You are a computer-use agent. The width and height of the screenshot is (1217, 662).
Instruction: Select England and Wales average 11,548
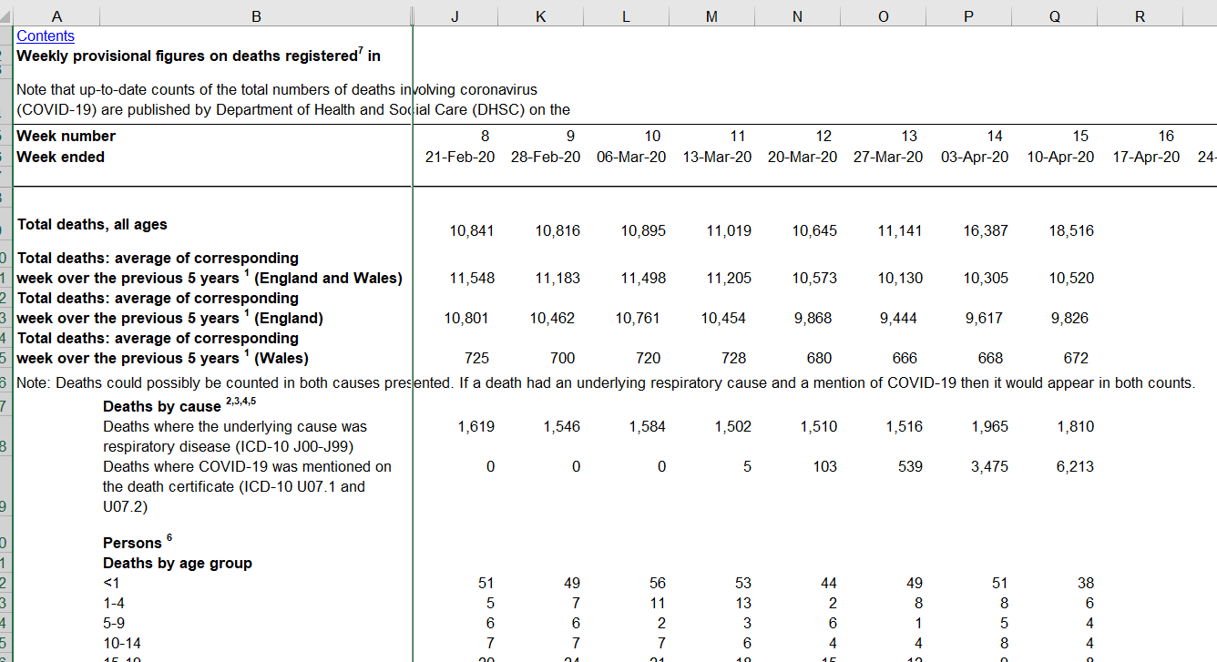pos(472,279)
